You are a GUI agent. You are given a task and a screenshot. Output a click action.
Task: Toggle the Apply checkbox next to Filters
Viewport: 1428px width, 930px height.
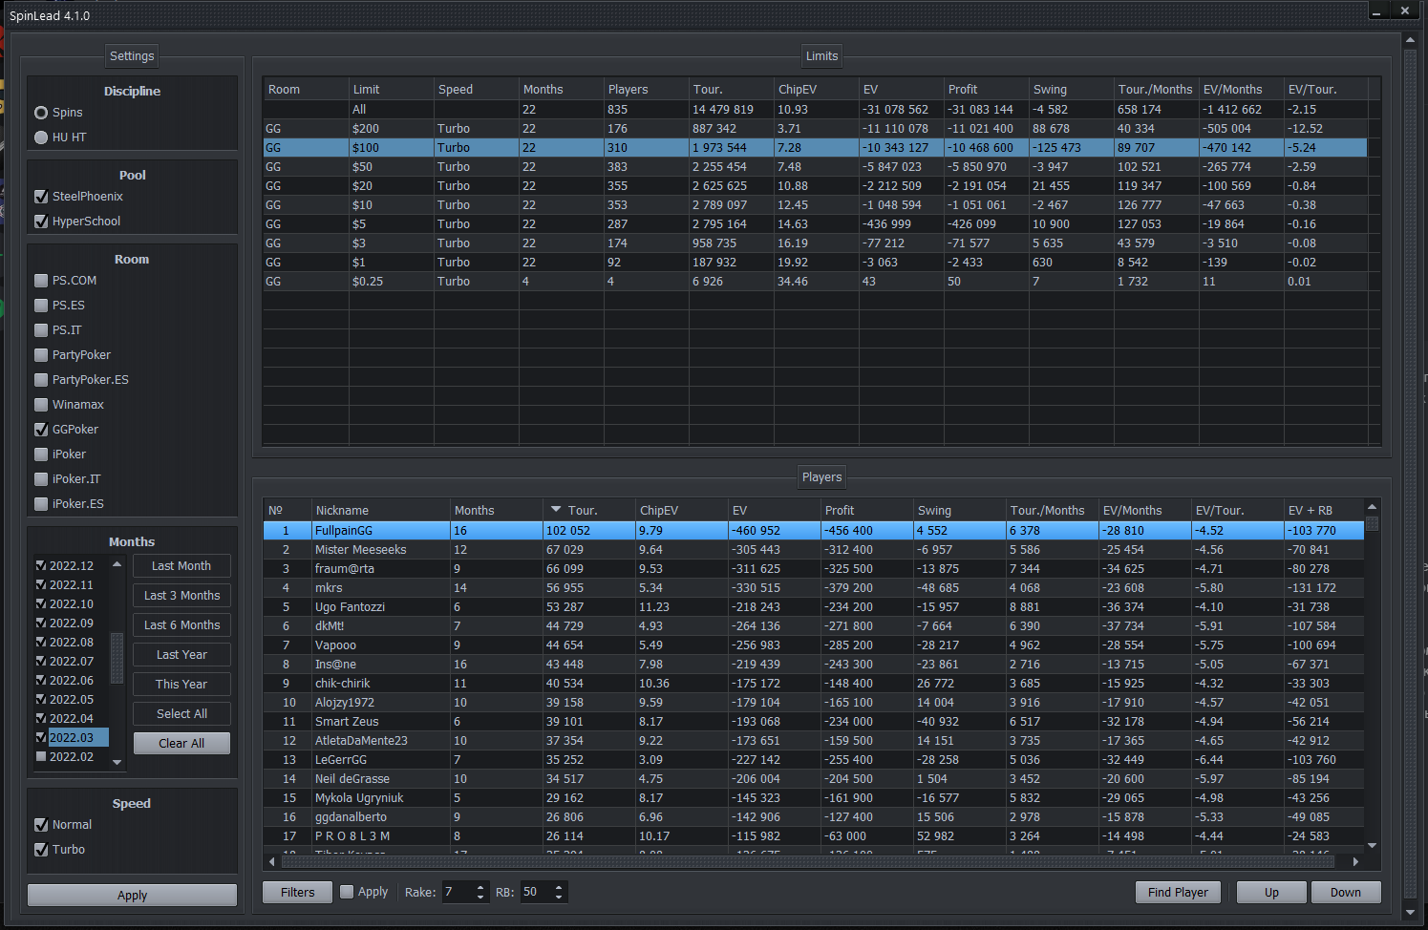pos(347,892)
